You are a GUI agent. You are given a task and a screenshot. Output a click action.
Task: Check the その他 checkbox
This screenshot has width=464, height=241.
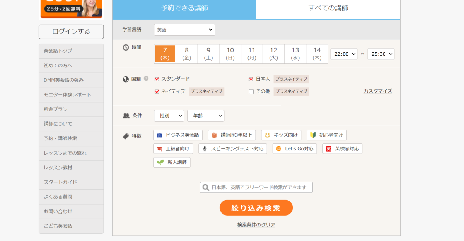(x=251, y=91)
